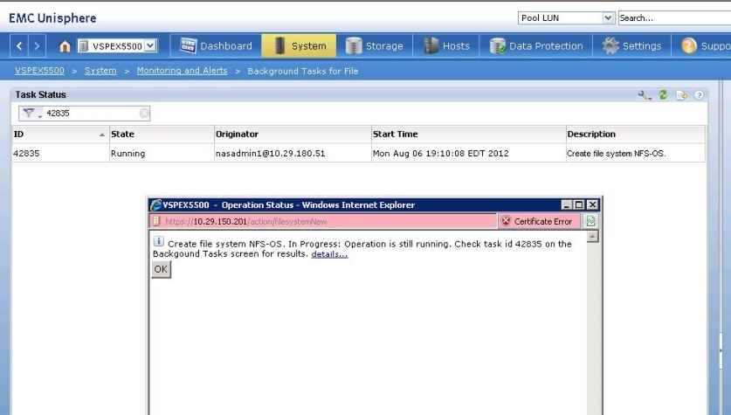The height and width of the screenshot is (415, 731).
Task: Follow the System breadcrumb link
Action: [100, 71]
